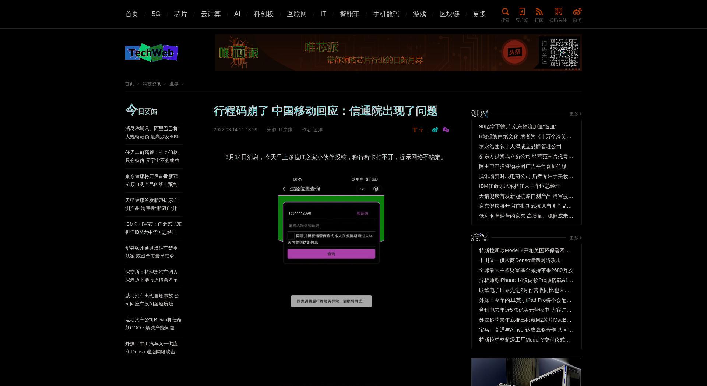The width and height of the screenshot is (707, 386).
Task: Open B站投资白纸文化 article link
Action: point(525,136)
